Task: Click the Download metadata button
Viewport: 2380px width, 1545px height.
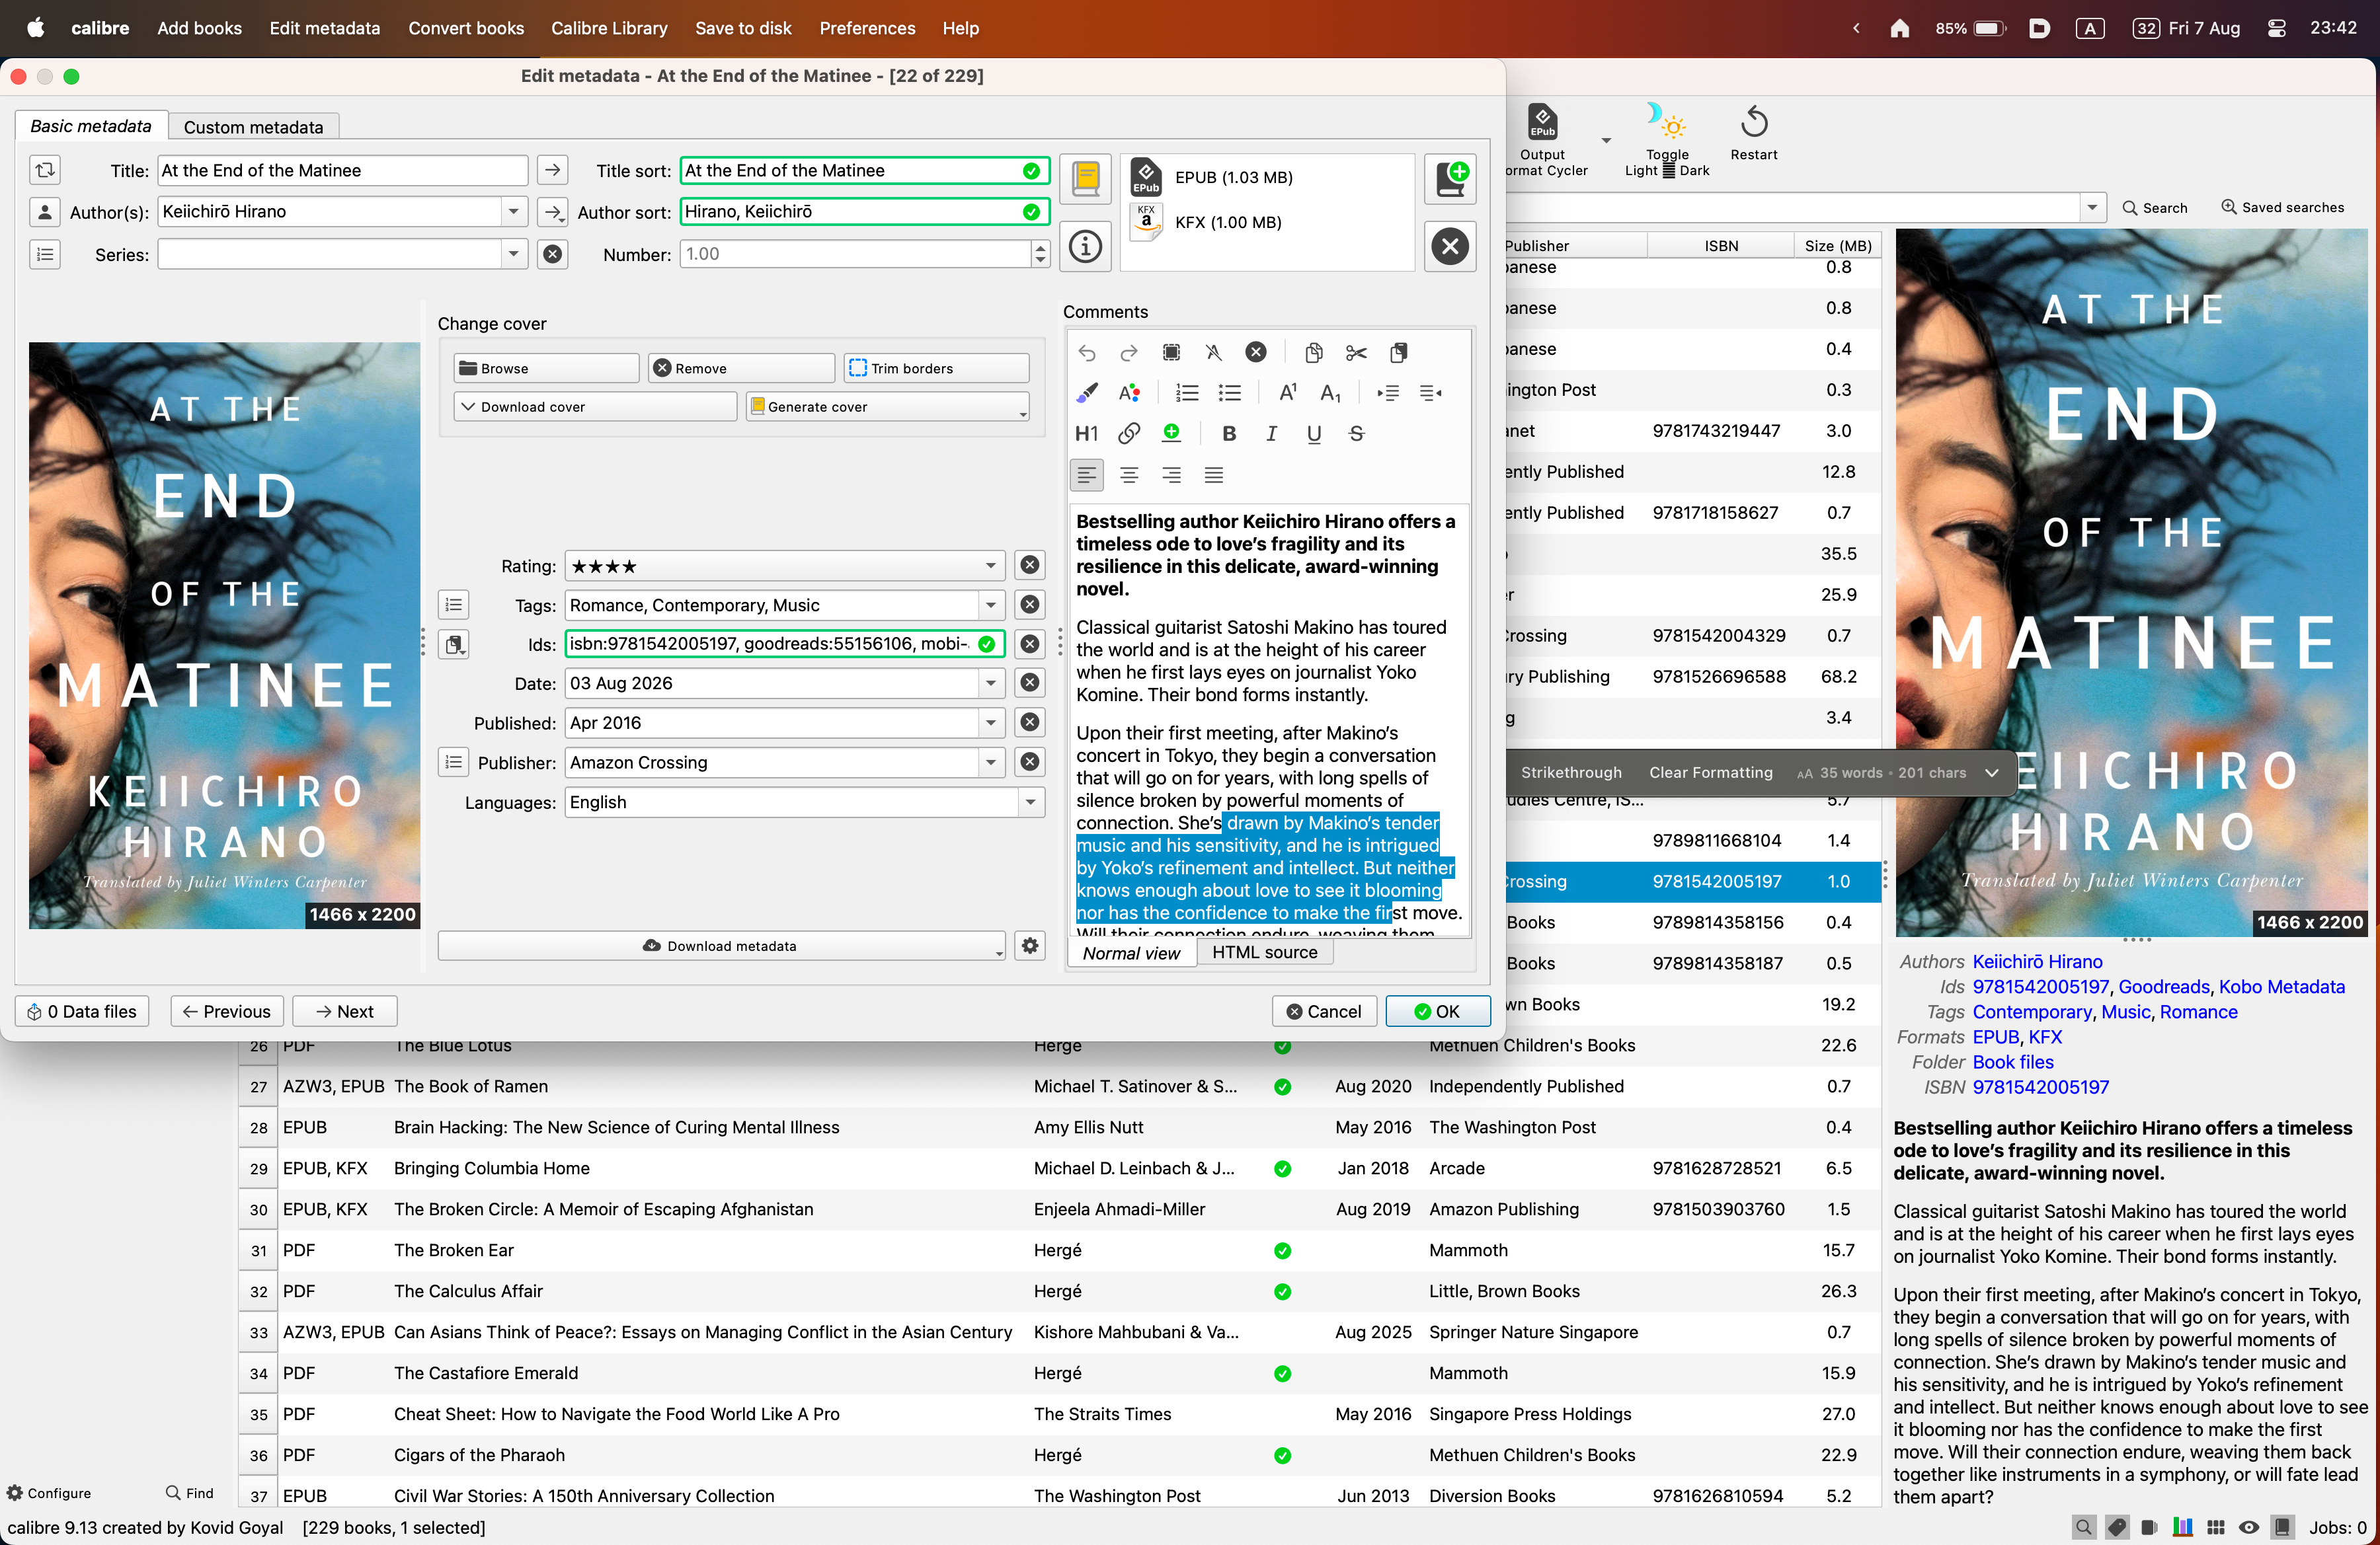Action: tap(720, 946)
